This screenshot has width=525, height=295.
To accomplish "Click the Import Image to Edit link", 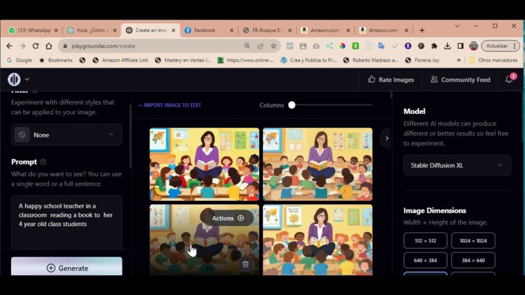I will pos(170,105).
